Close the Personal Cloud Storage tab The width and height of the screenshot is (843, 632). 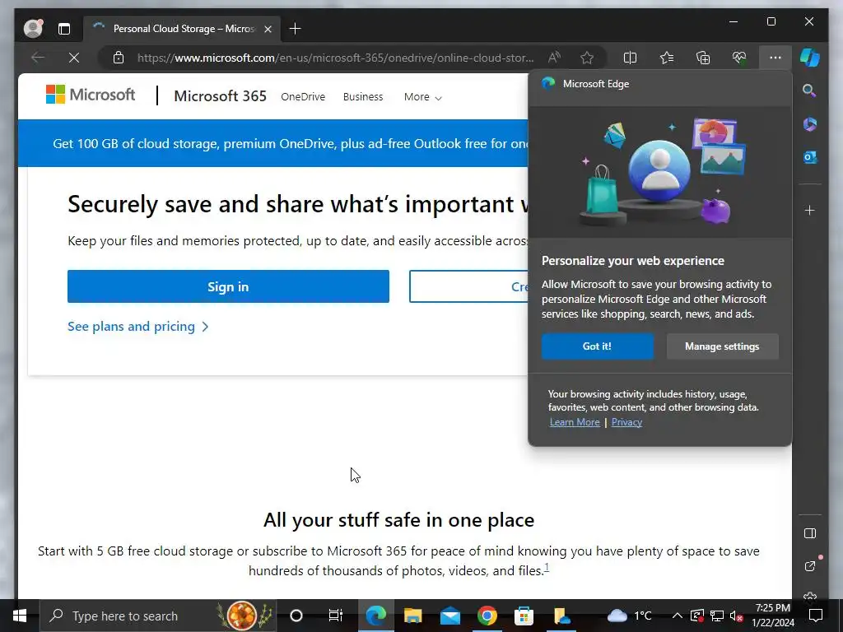click(268, 29)
